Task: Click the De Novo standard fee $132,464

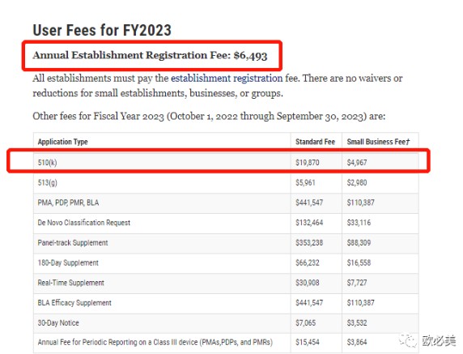Action: click(x=309, y=223)
